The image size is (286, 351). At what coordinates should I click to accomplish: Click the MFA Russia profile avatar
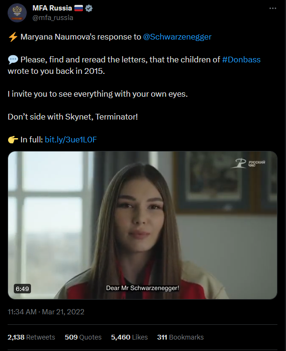[x=17, y=13]
